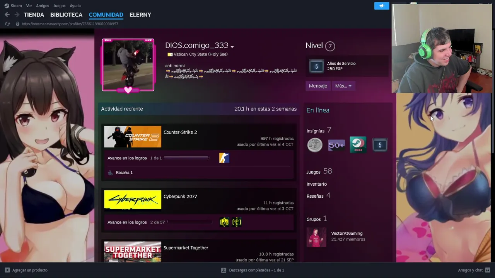The image size is (495, 278).
Task: Open the Insignias 7 link
Action: pyautogui.click(x=319, y=131)
